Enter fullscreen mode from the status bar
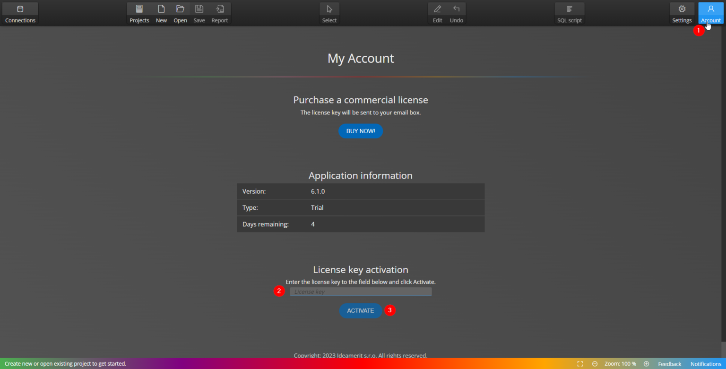 tap(580, 364)
